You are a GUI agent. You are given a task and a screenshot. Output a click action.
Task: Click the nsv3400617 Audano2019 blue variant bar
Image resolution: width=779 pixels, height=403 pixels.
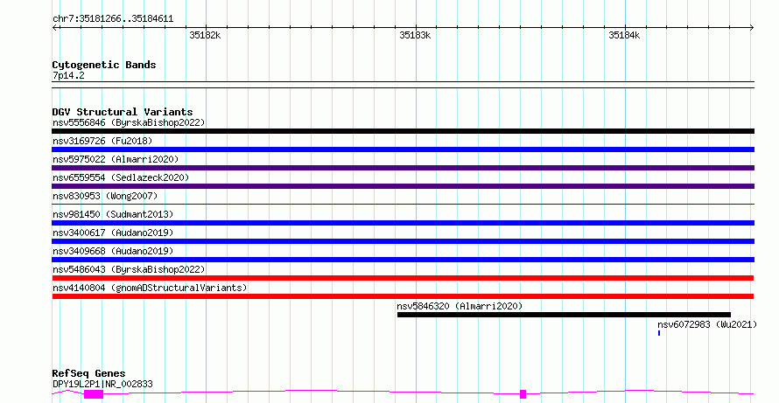click(x=403, y=241)
